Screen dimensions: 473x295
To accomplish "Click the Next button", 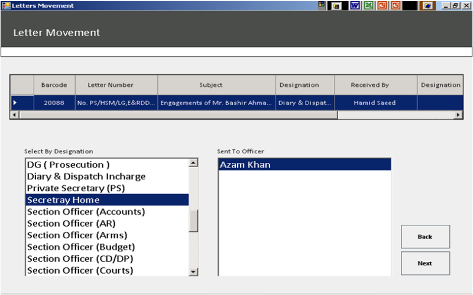I will [425, 263].
